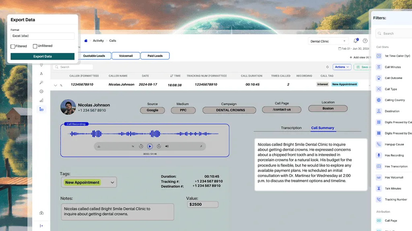Screen dimensions: 412x231
Task: Mute the call recording volume
Action: (167, 146)
